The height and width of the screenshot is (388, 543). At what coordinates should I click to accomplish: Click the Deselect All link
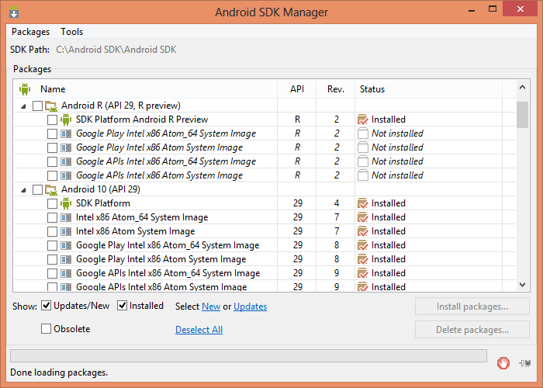point(199,330)
